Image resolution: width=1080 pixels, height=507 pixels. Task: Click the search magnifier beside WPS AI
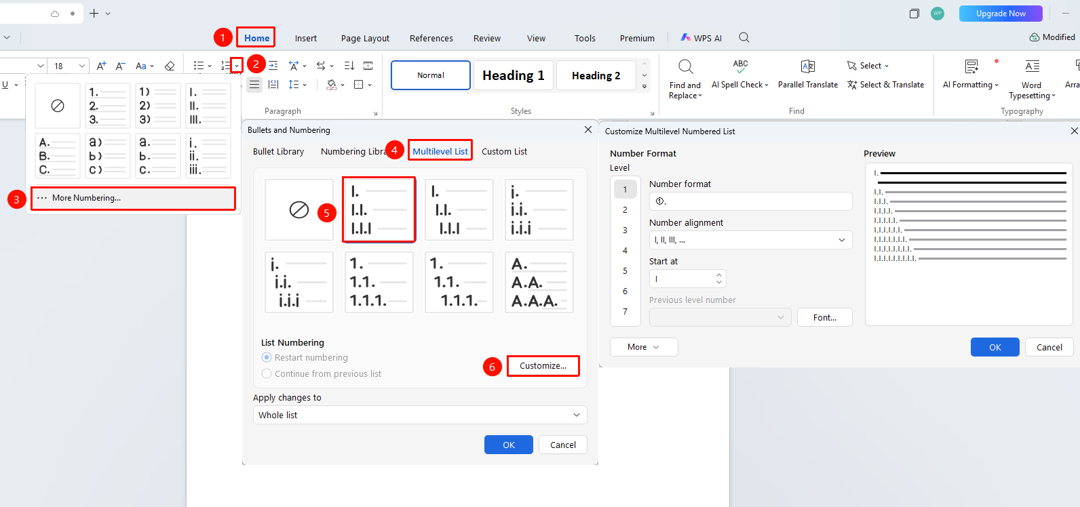click(744, 37)
